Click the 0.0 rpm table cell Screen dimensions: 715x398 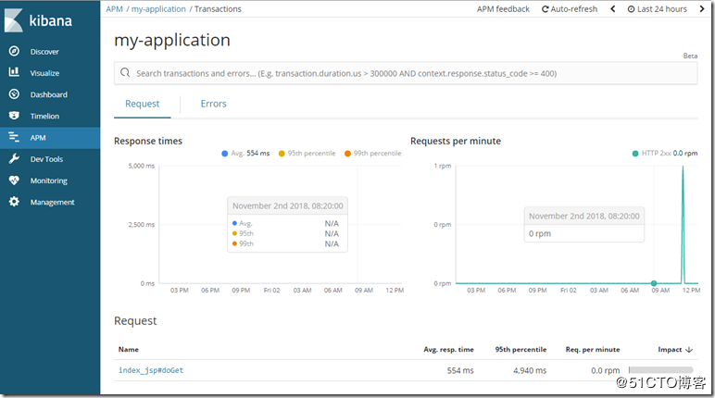coord(606,370)
